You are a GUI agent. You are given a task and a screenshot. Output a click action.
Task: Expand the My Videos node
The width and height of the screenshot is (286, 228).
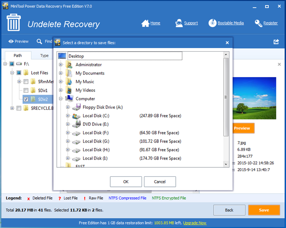[x=61, y=90]
